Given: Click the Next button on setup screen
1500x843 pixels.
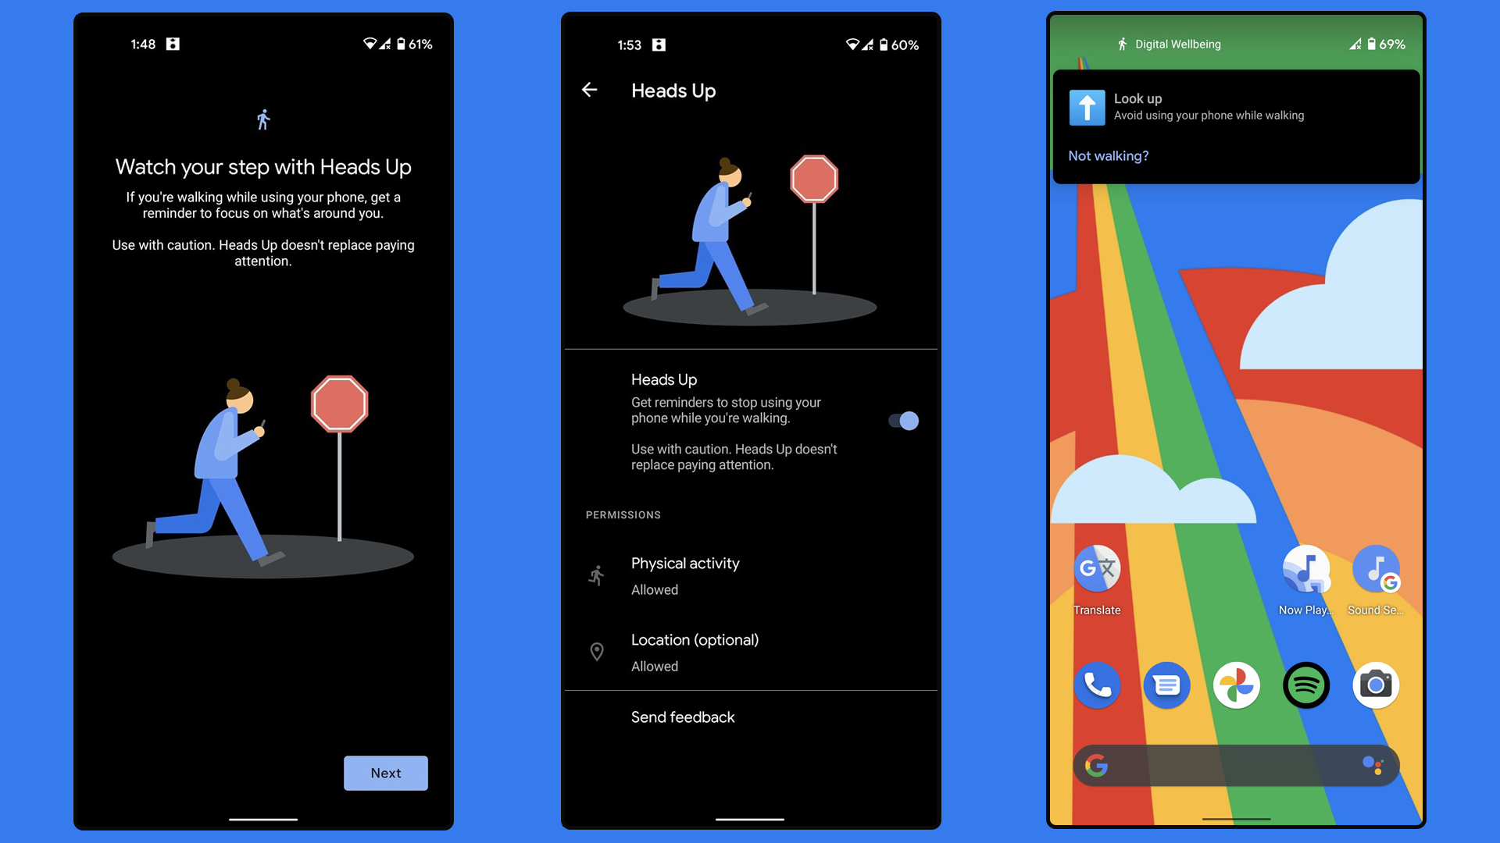Looking at the screenshot, I should point(385,773).
